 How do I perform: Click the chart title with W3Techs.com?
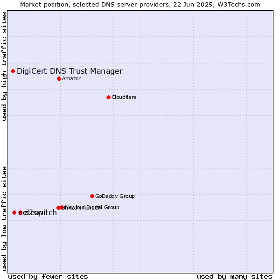pyautogui.click(x=140, y=5)
